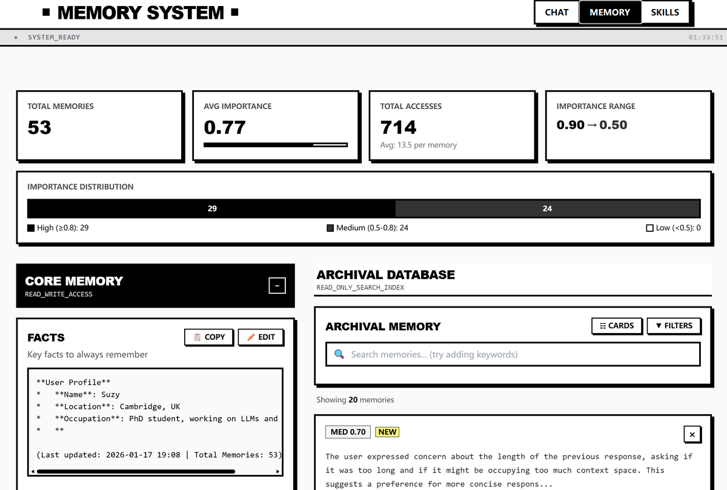The width and height of the screenshot is (727, 490).
Task: Click the facts scrollbar right arrow
Action: (278, 471)
